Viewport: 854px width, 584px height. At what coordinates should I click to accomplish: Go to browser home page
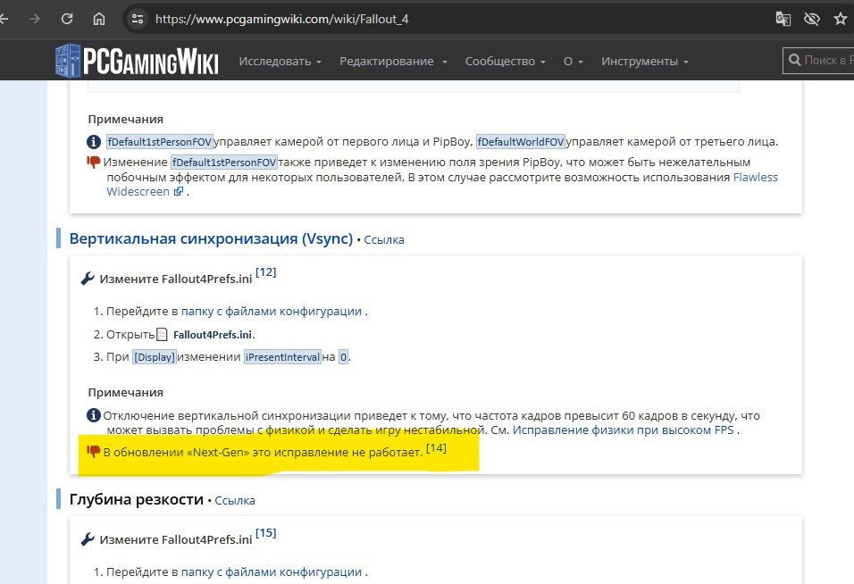click(x=98, y=18)
